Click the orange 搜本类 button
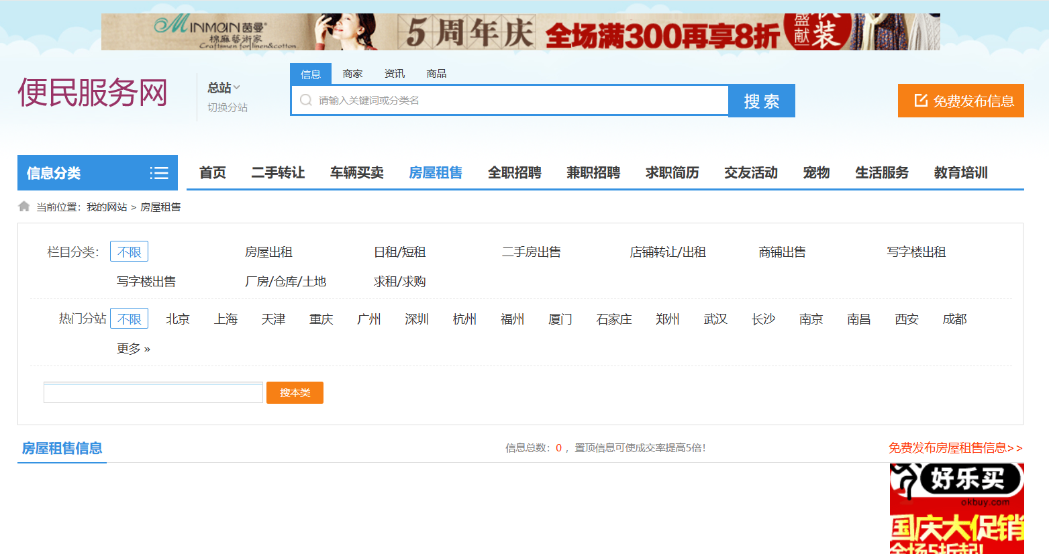The height and width of the screenshot is (554, 1049). (x=295, y=393)
